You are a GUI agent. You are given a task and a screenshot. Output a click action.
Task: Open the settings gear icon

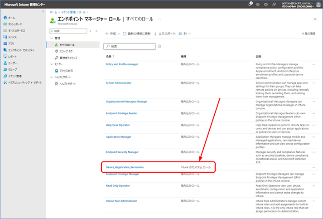tap(258, 5)
